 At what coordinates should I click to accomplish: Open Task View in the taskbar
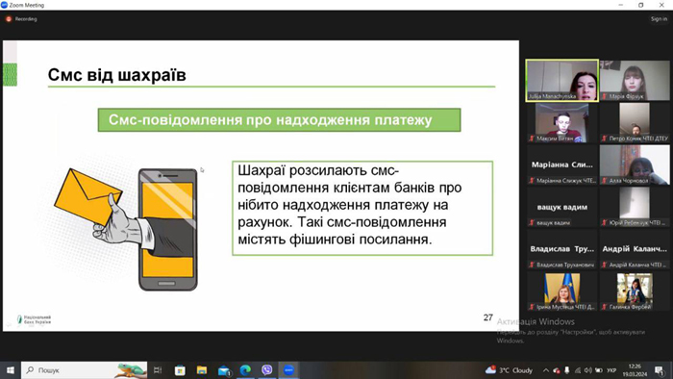pos(158,369)
